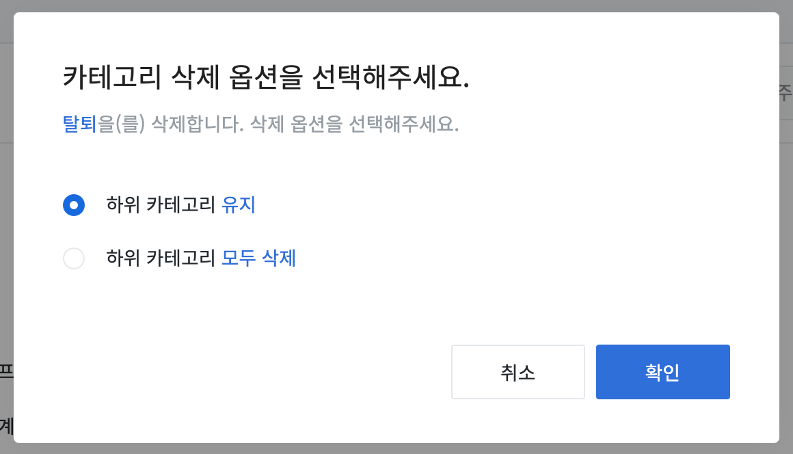Screen dimensions: 793x454
Task: Click the word 선택해주세요 in the dialog heading
Action: click(391, 78)
